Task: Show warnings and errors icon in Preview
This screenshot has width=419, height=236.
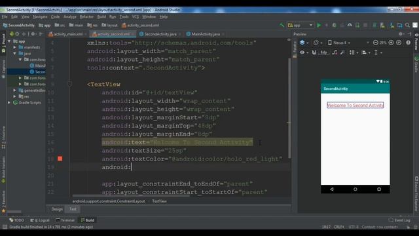Action: (x=408, y=43)
